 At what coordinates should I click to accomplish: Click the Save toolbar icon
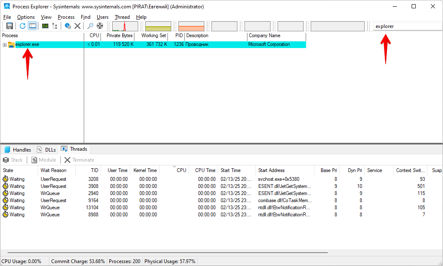10,26
